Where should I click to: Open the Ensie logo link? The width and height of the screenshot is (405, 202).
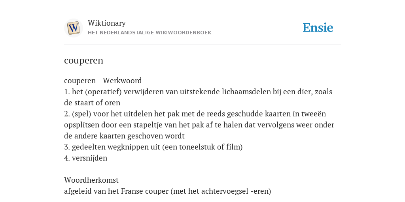pos(318,28)
